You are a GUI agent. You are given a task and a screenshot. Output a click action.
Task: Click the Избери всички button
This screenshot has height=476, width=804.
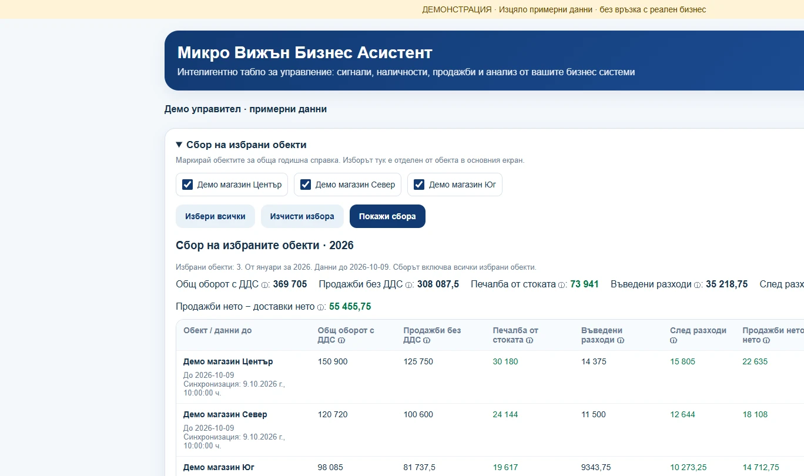215,216
